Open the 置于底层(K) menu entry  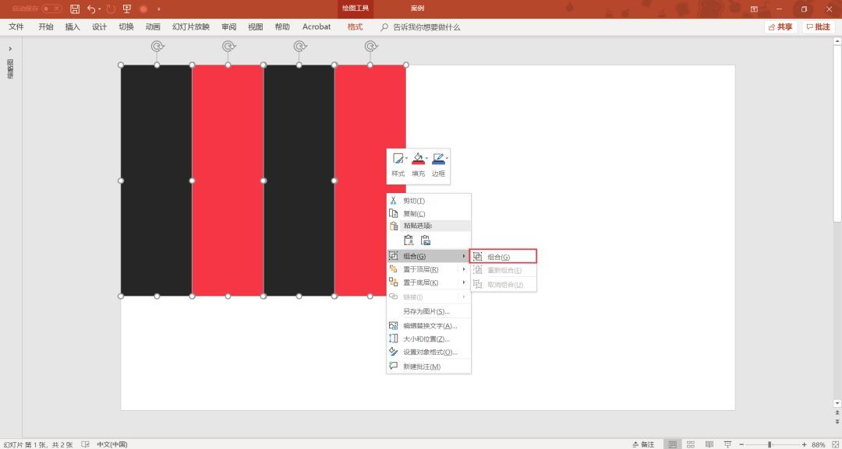click(429, 282)
